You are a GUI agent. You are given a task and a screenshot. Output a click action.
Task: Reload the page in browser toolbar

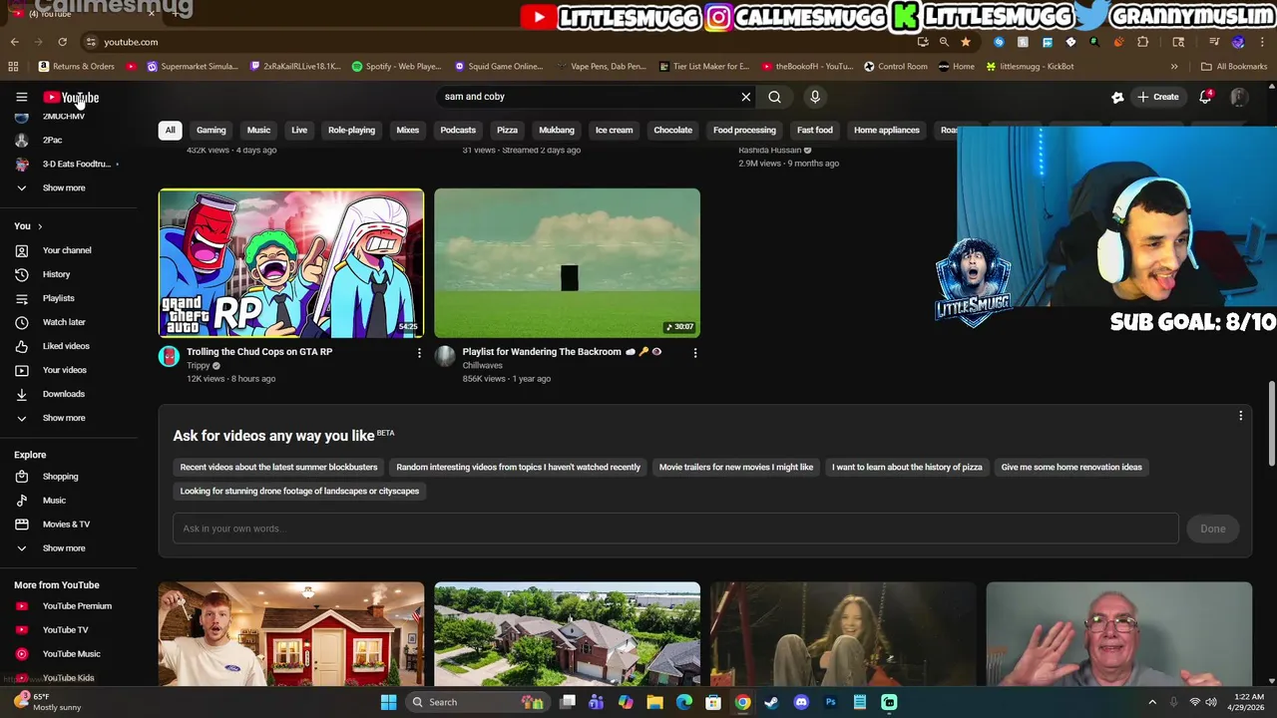click(x=62, y=42)
